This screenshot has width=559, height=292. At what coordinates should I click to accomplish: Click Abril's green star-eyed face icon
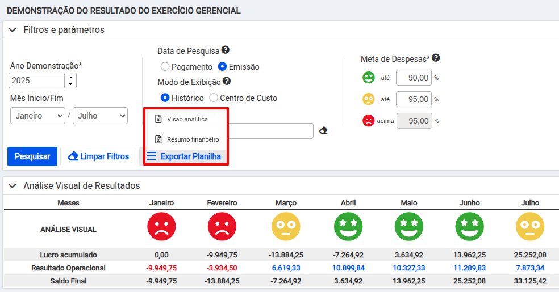pyautogui.click(x=348, y=227)
